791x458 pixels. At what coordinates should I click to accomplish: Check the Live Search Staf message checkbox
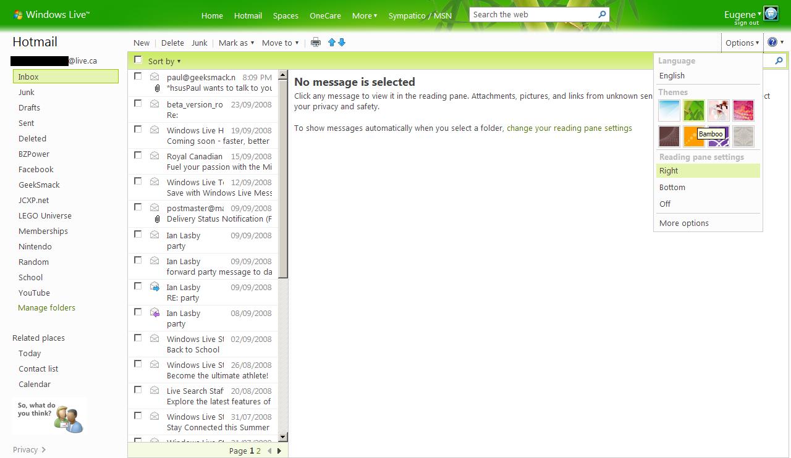(138, 389)
